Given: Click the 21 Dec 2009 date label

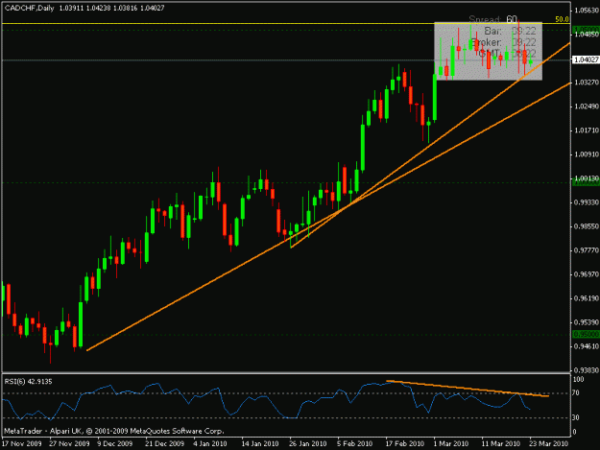Looking at the screenshot, I should 164,444.
